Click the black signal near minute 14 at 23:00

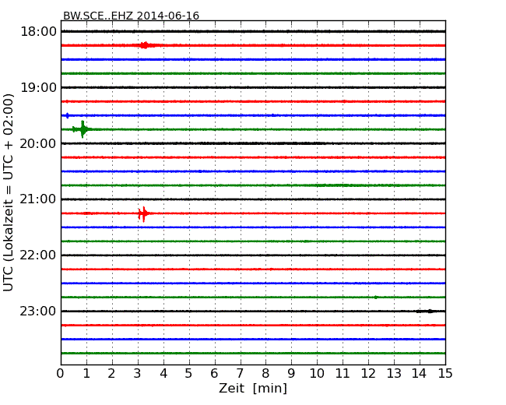tap(425, 311)
